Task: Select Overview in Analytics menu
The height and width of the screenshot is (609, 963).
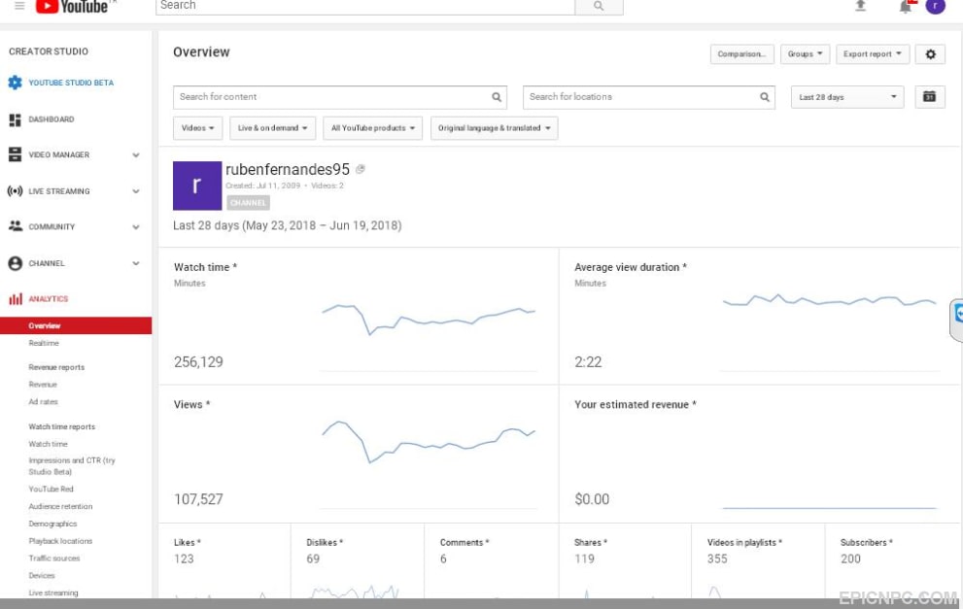Action: pyautogui.click(x=76, y=325)
